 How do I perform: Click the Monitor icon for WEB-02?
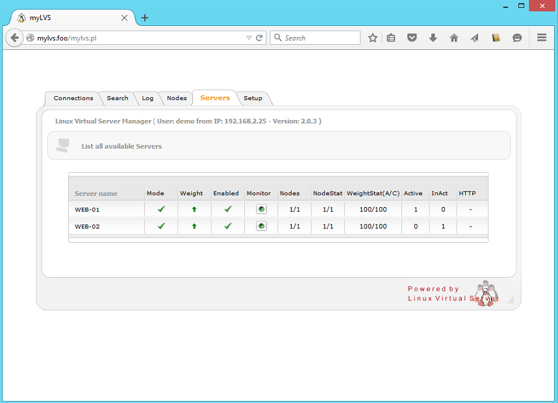click(261, 226)
